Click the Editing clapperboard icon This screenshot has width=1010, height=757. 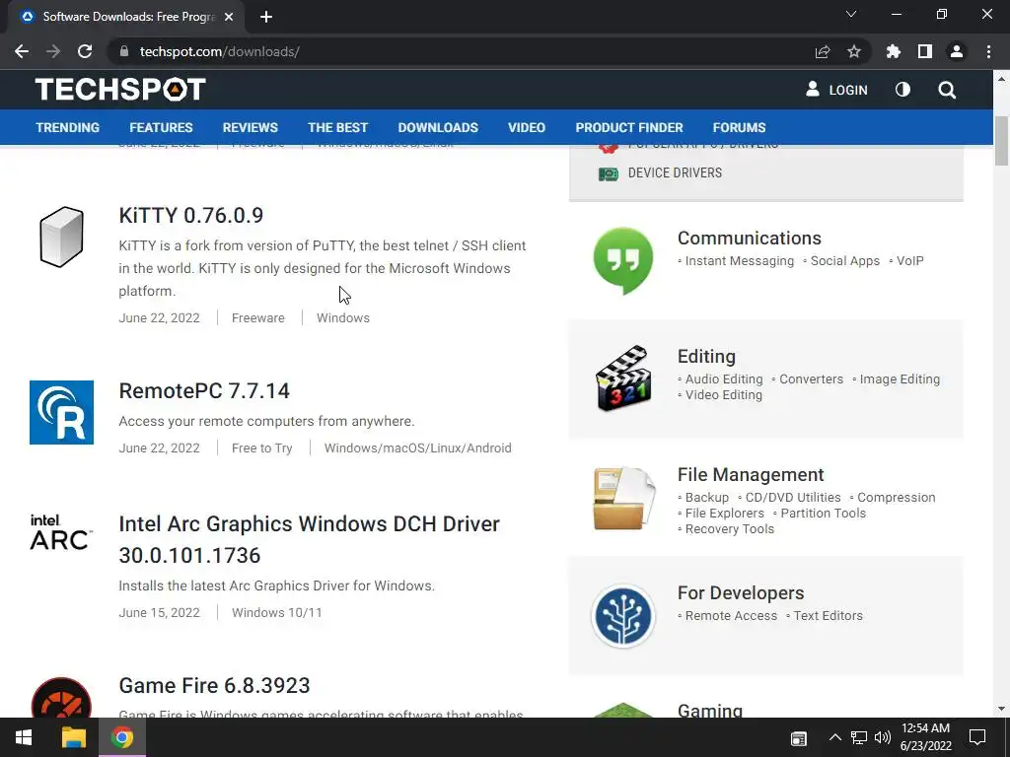tap(623, 378)
